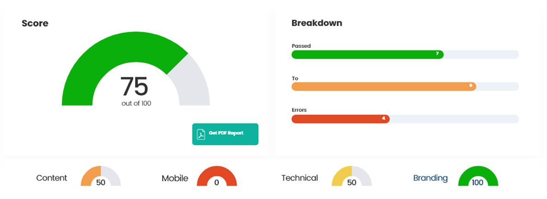Screen dimensions: 547x199
Task: Click the red Errors progress bar
Action: (340, 119)
